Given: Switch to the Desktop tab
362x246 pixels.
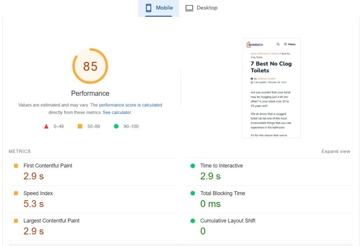Looking at the screenshot, I should (202, 8).
